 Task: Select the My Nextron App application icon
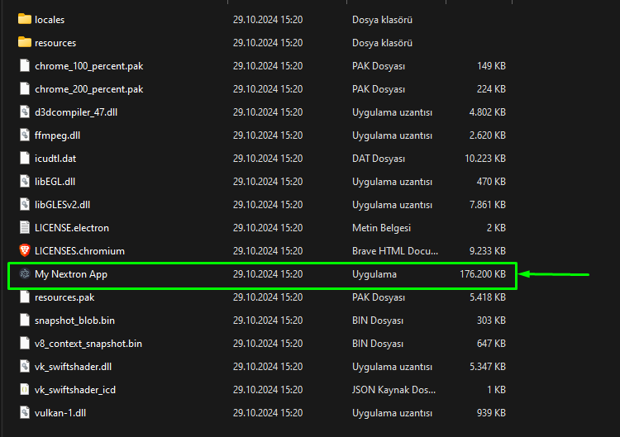(x=24, y=274)
